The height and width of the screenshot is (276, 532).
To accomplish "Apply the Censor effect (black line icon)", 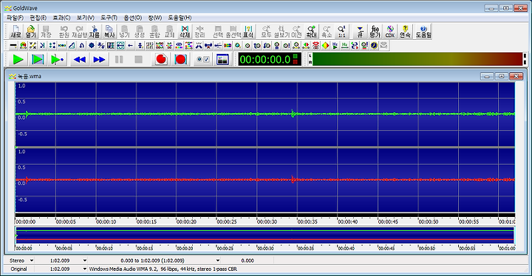I will tap(13, 45).
